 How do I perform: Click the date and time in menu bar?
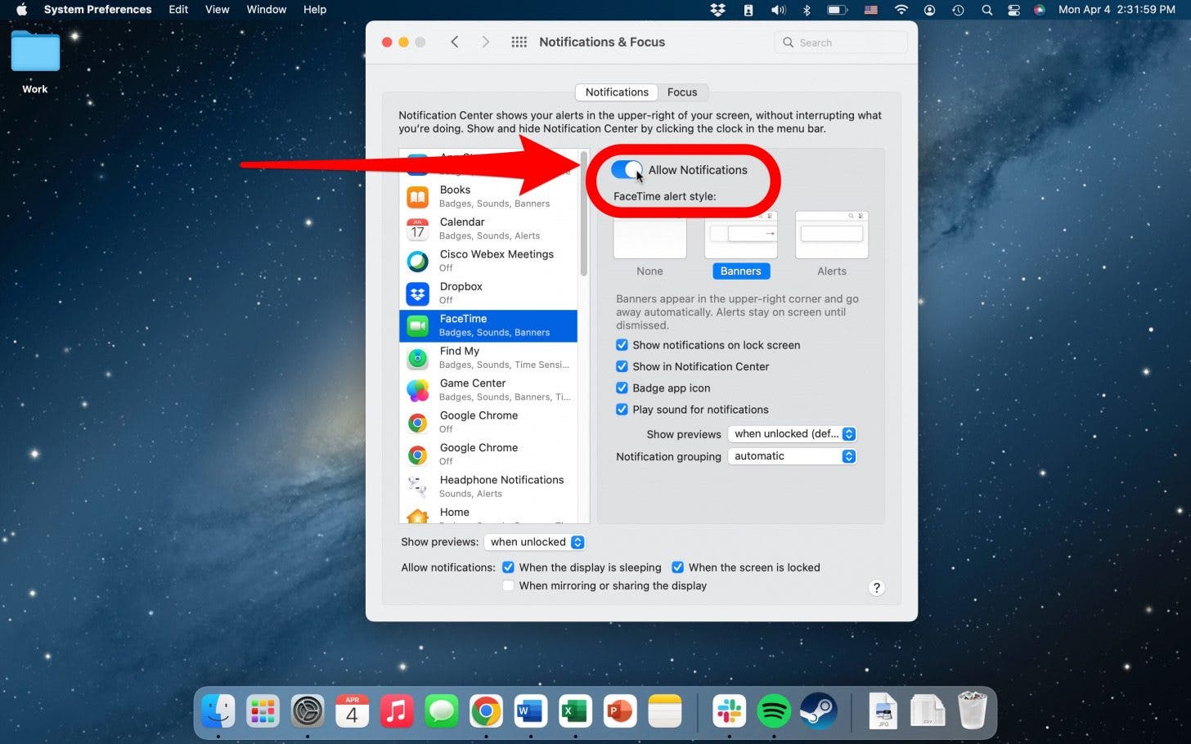click(x=1117, y=10)
